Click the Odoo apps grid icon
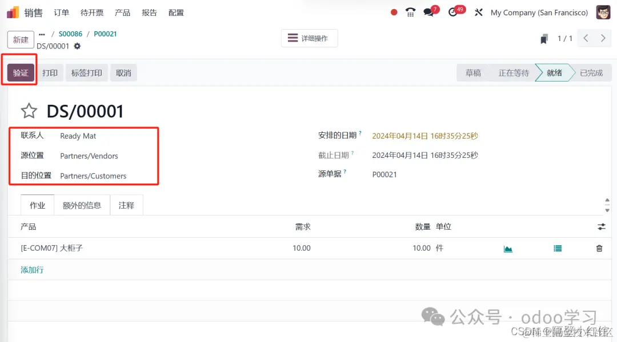The image size is (617, 342). (11, 12)
